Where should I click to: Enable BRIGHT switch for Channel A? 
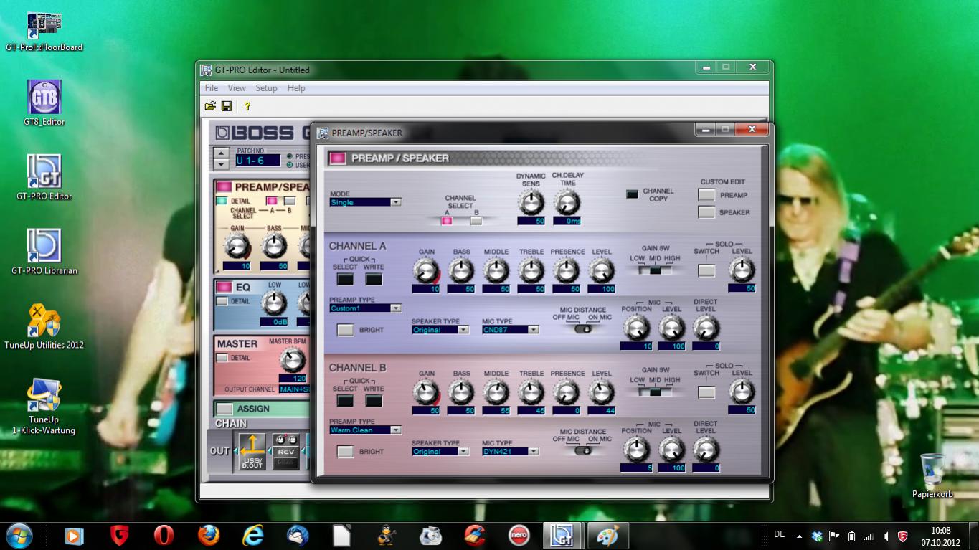(346, 330)
